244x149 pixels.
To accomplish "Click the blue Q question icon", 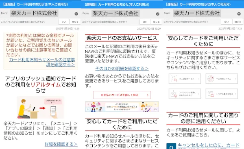I will pyautogui.click(x=171, y=146).
